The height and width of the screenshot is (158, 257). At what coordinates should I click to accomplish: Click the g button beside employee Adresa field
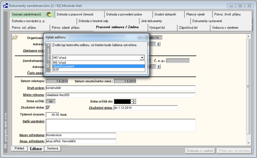(x=158, y=66)
